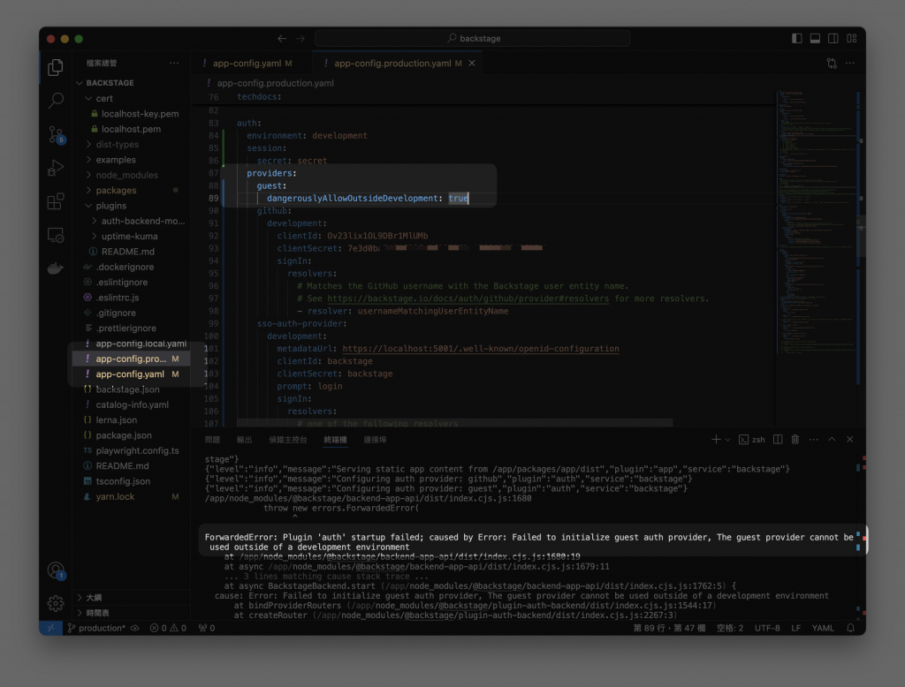Customize editor layout
Viewport: 905px width, 687px height.
852,38
